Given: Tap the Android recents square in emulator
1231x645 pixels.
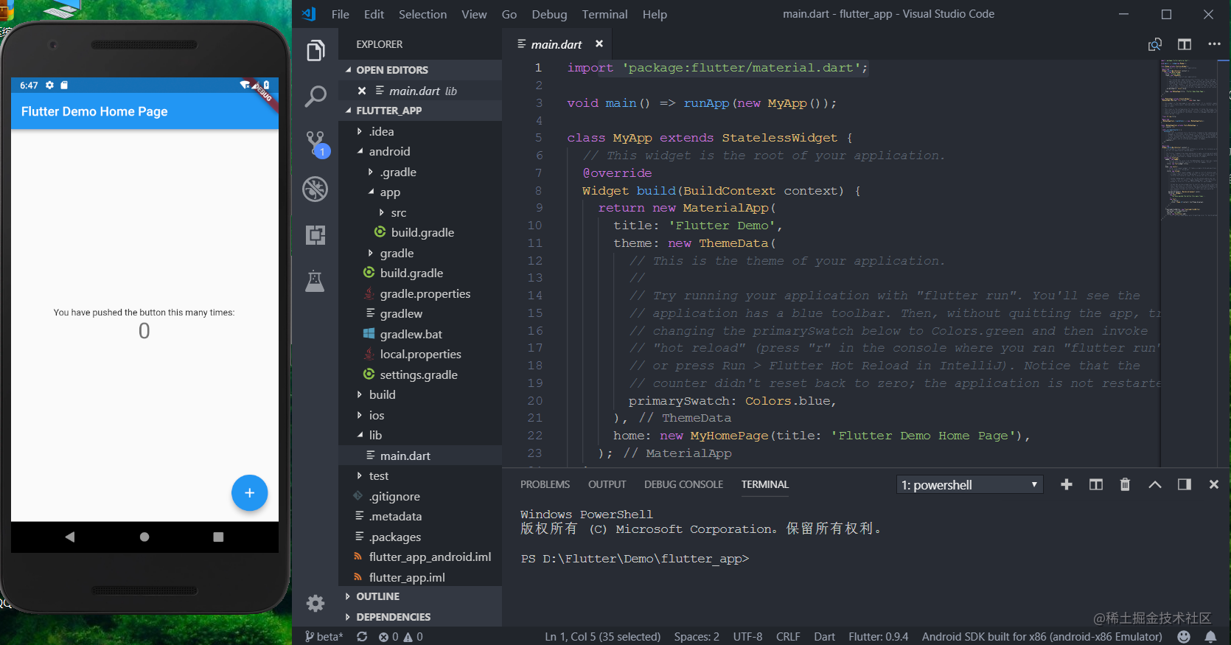Looking at the screenshot, I should [x=218, y=537].
